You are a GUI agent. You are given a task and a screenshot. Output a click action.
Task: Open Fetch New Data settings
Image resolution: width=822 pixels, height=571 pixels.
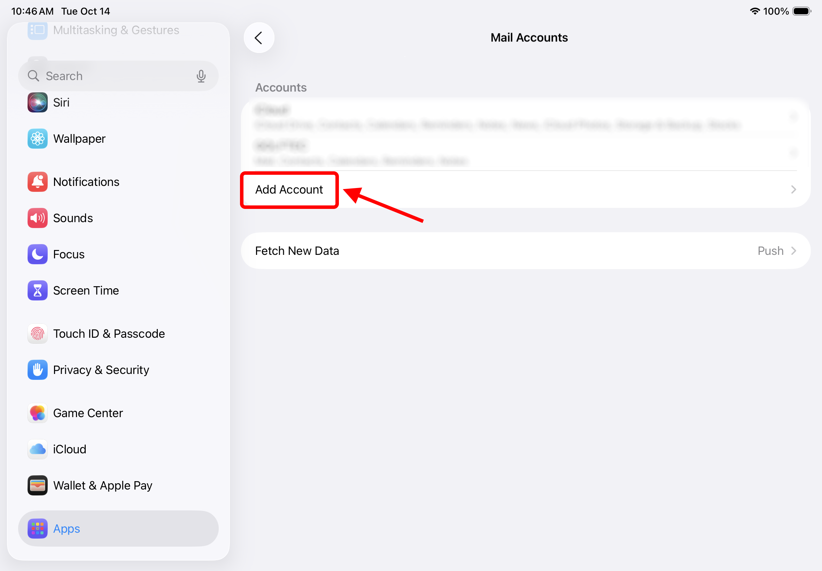(x=297, y=251)
